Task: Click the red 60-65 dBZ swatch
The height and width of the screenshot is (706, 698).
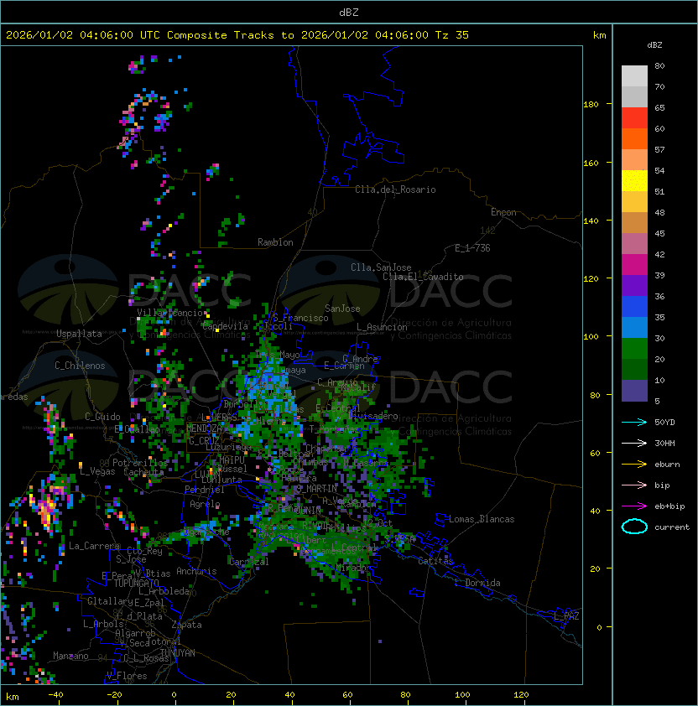Action: click(x=634, y=118)
